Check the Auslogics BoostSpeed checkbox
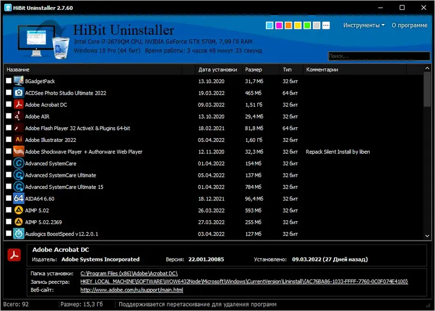The image size is (435, 311). tap(9, 233)
